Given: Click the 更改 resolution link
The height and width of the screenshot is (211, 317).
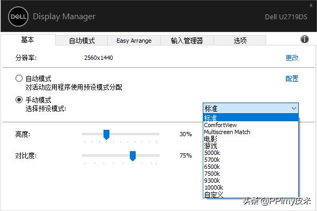Looking at the screenshot, I should [x=292, y=58].
